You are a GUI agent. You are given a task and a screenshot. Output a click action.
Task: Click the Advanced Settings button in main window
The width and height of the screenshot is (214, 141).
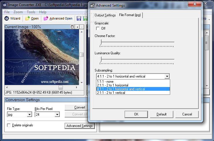80,126
